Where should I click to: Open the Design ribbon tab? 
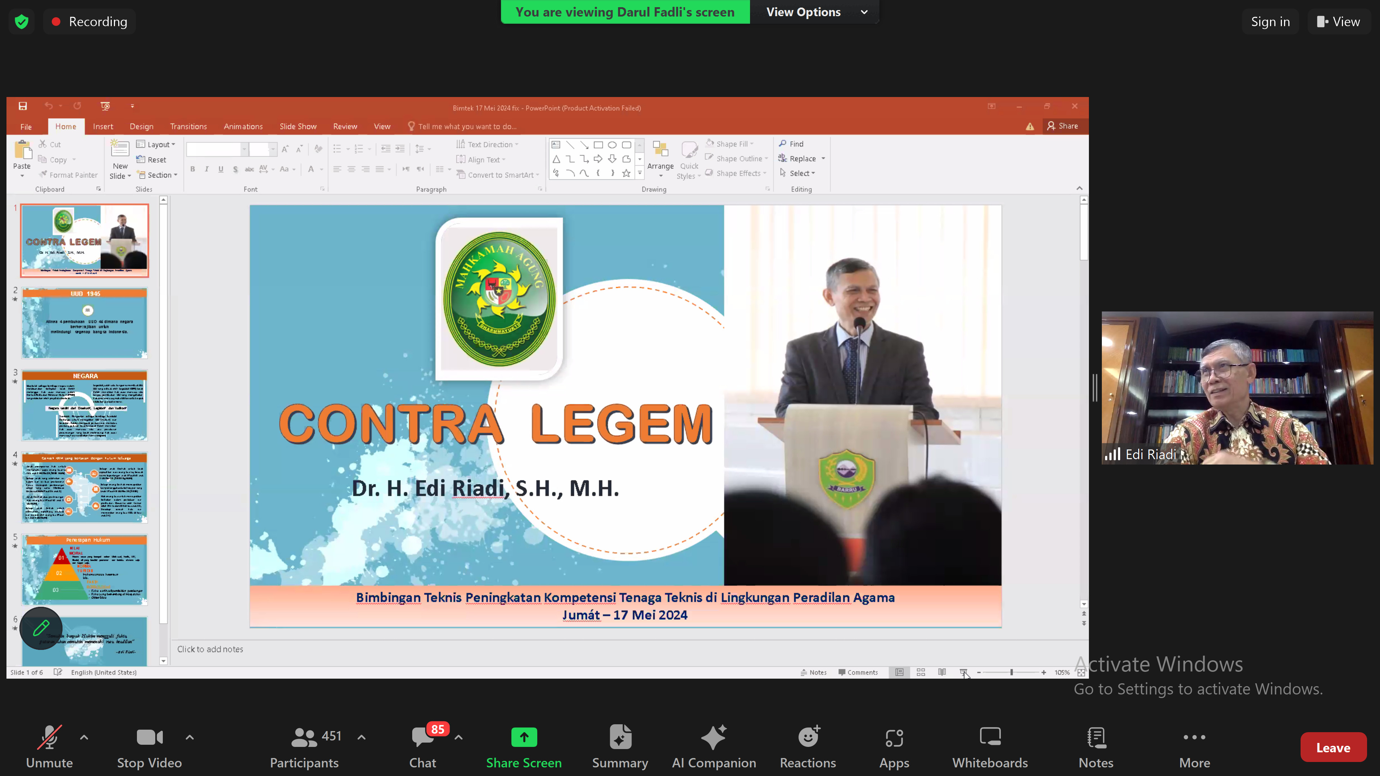click(x=142, y=126)
